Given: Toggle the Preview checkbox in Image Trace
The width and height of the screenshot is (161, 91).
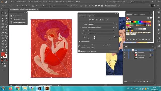Looking at the screenshot, I should click(79, 51).
